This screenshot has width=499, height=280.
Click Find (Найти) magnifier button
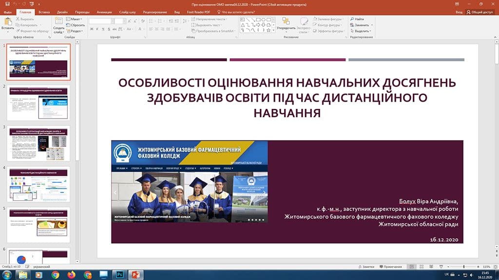tap(357, 19)
